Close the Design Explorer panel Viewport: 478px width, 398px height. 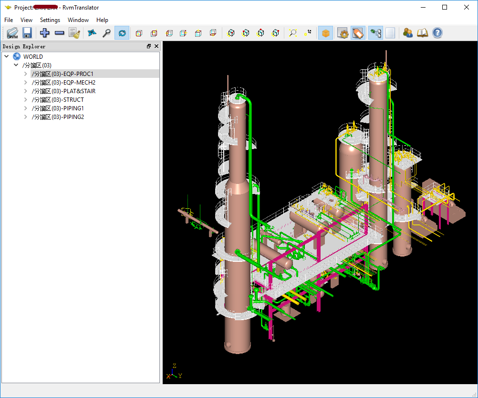(x=156, y=46)
